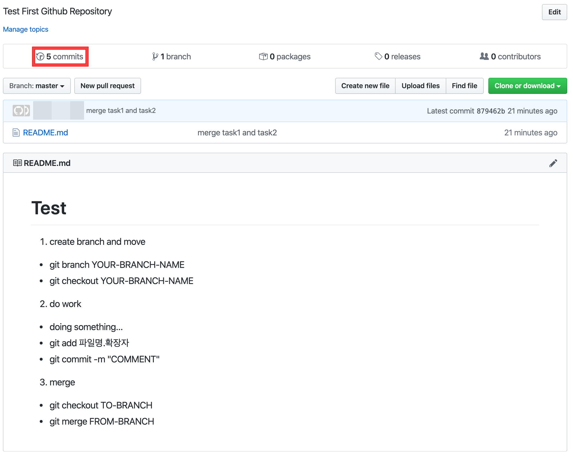Click the commits history clock icon
This screenshot has width=573, height=458.
click(x=40, y=56)
